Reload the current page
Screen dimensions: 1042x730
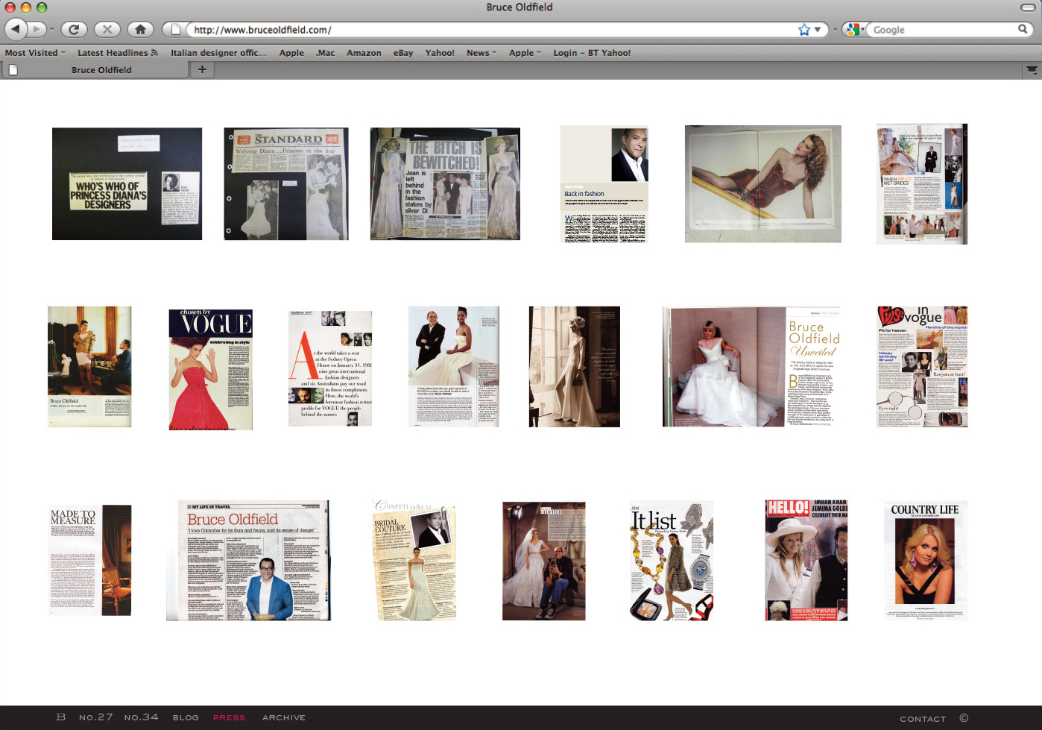(74, 29)
